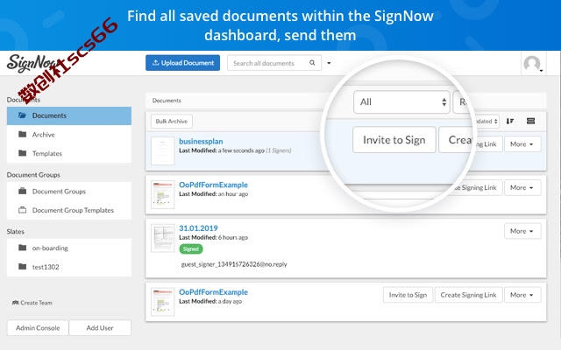Click the Bulk Archive button
Viewport: 561px width, 350px height.
pyautogui.click(x=172, y=122)
